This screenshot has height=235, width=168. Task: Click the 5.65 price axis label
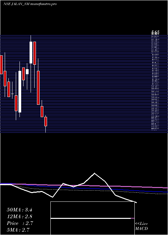click(155, 32)
